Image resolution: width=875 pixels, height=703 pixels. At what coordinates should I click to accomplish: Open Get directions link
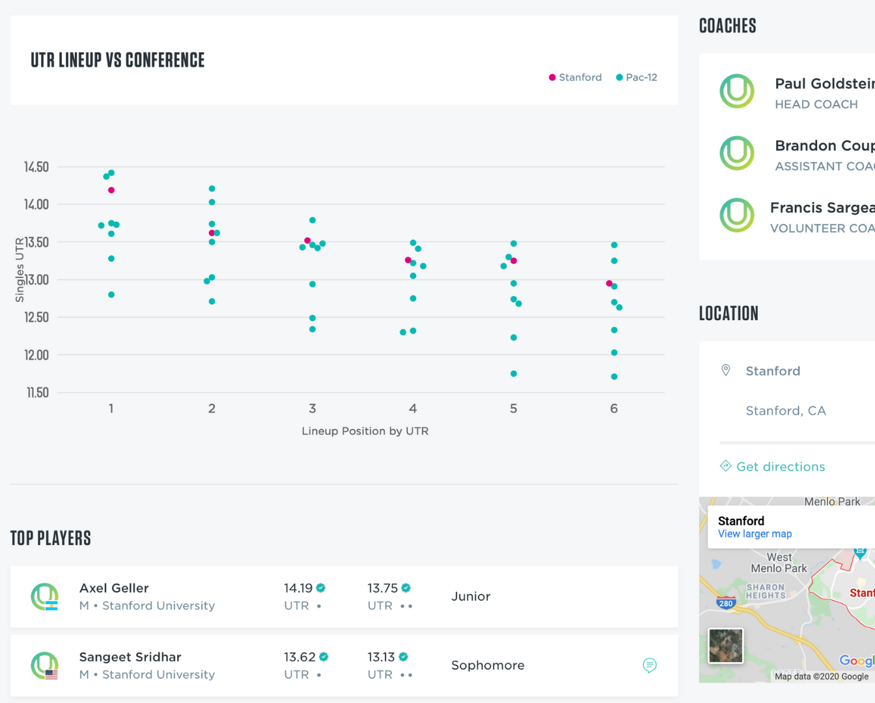tap(781, 467)
